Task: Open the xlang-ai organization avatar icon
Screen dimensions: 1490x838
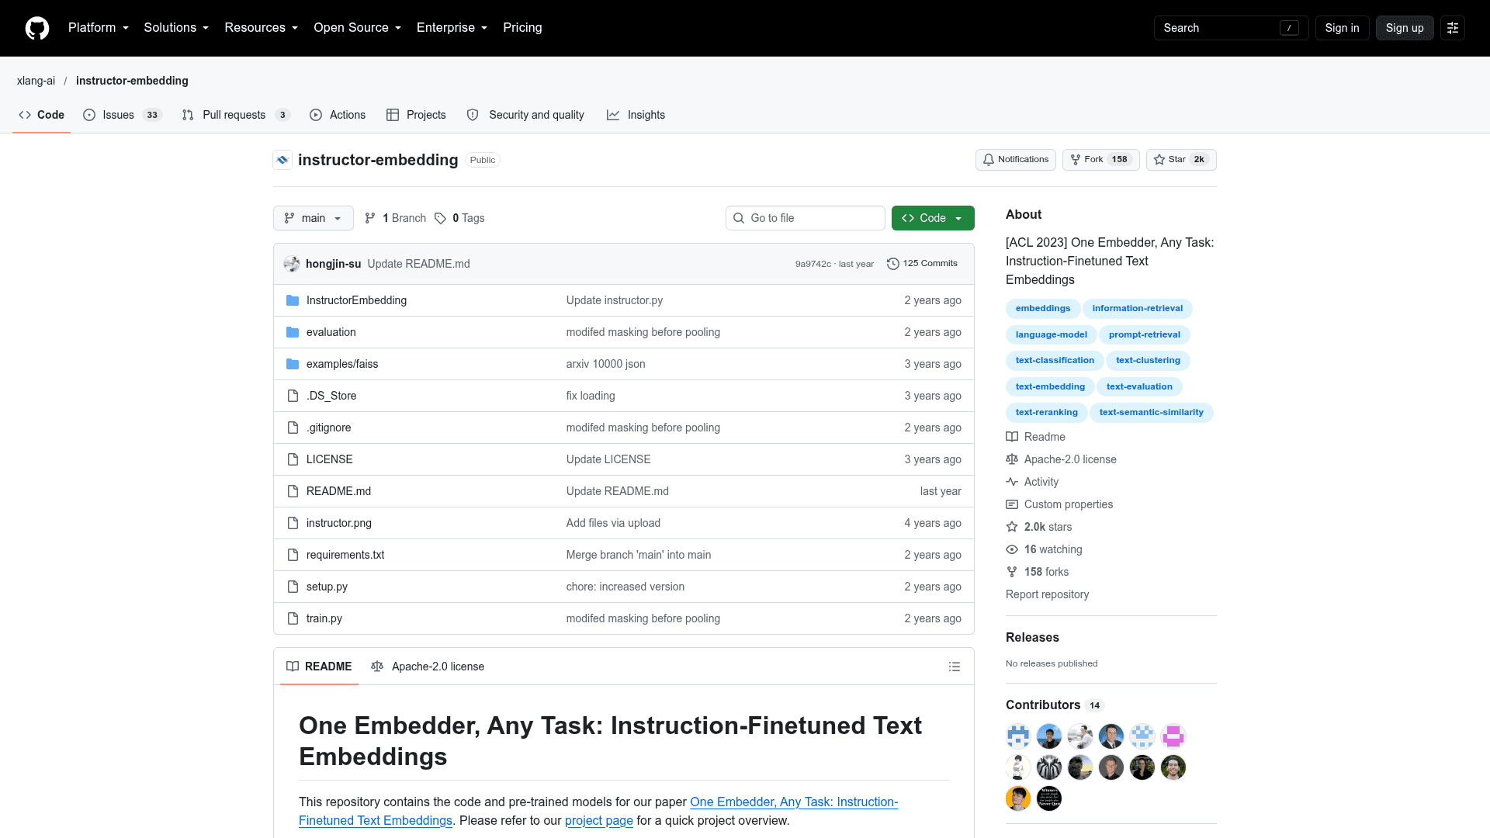Action: click(x=282, y=160)
